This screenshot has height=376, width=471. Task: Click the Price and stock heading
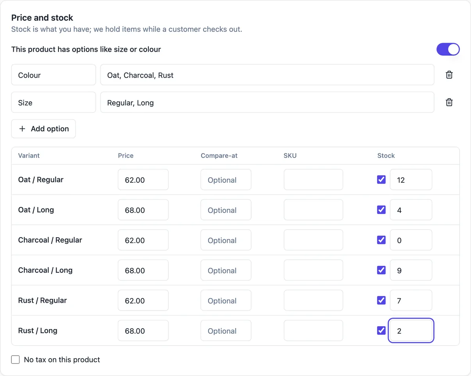42,18
